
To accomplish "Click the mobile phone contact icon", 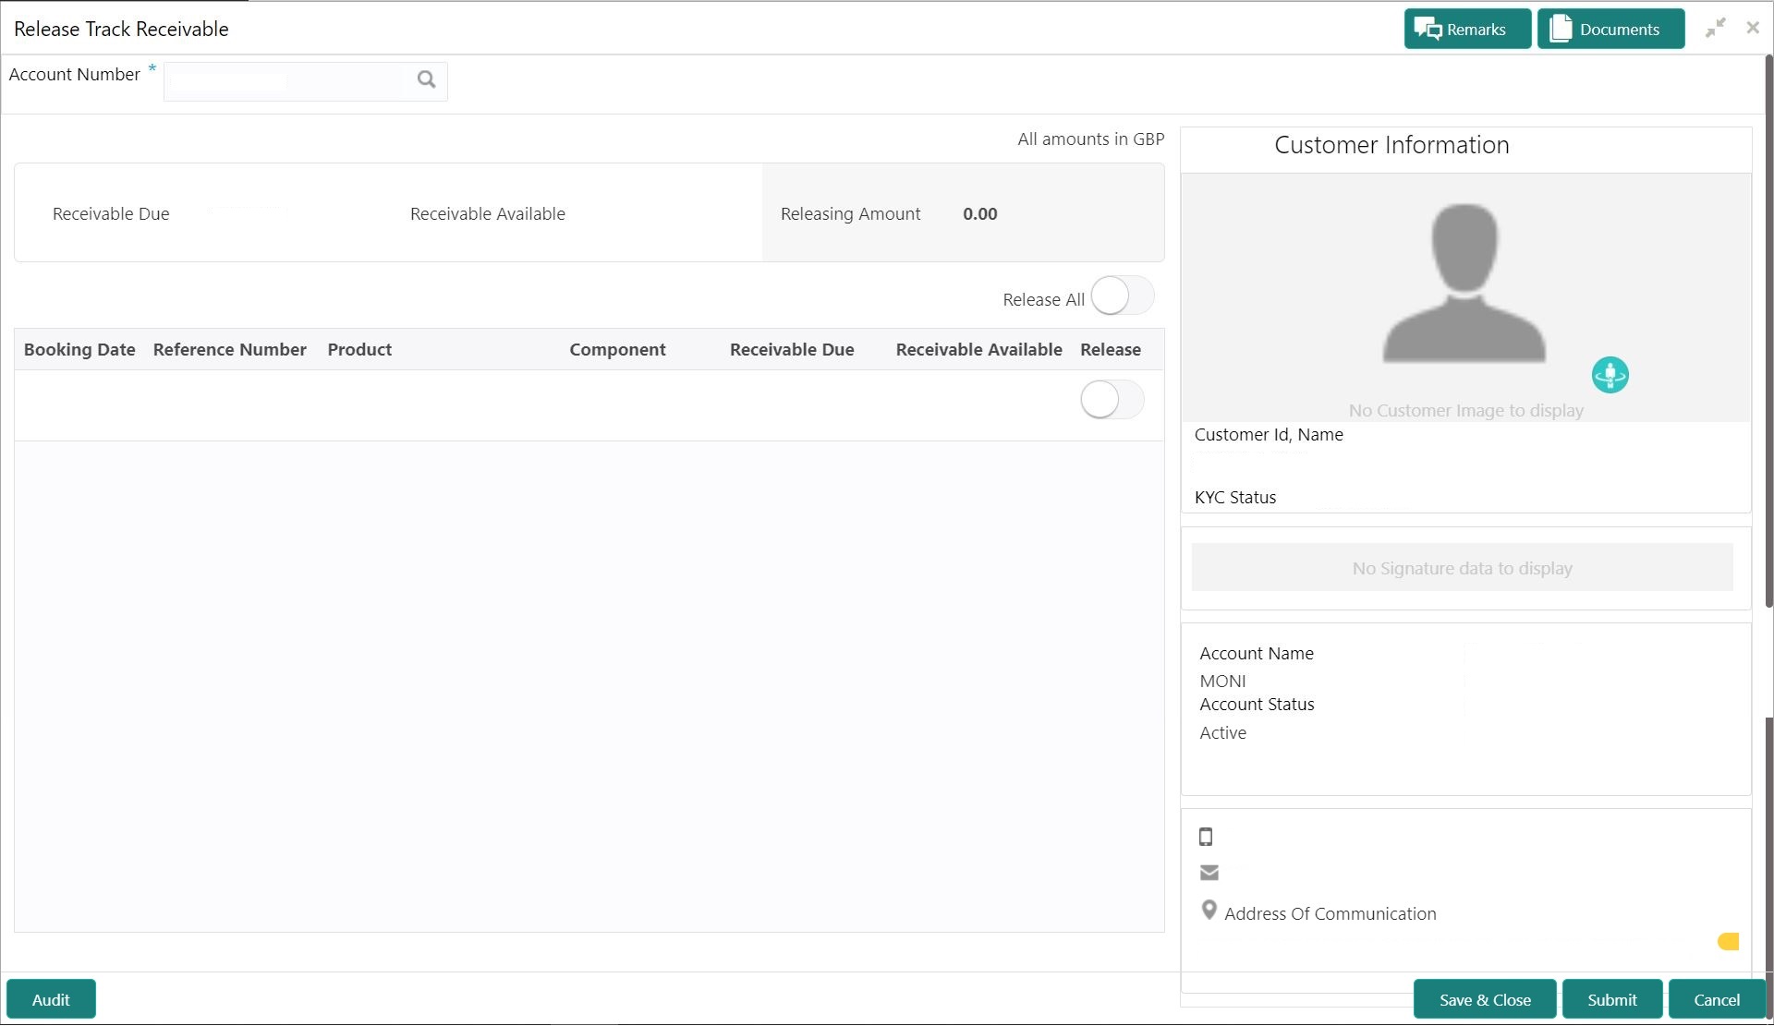I will 1206,837.
